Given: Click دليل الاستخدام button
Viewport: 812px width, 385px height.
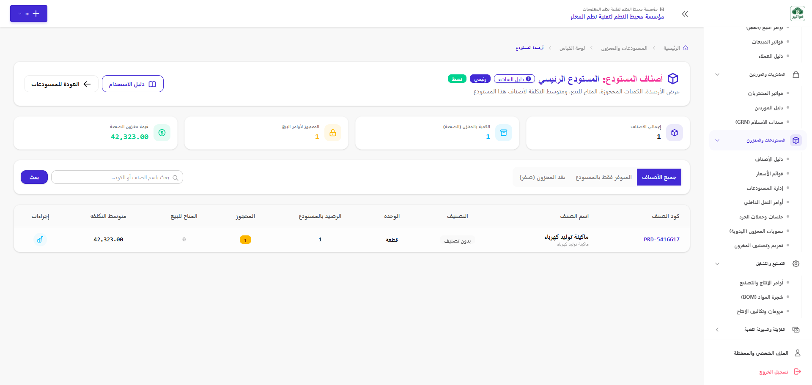Looking at the screenshot, I should tap(133, 84).
